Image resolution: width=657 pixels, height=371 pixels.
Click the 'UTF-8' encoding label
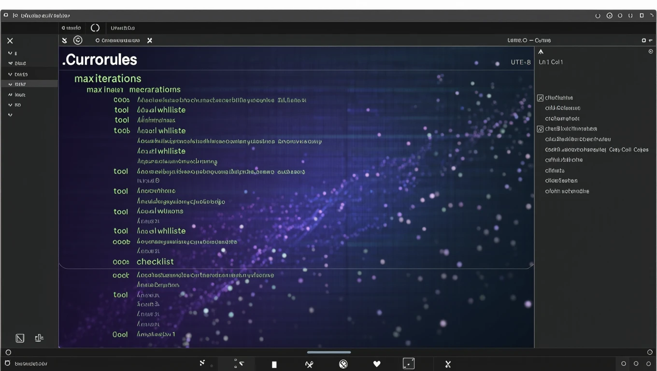click(x=520, y=62)
